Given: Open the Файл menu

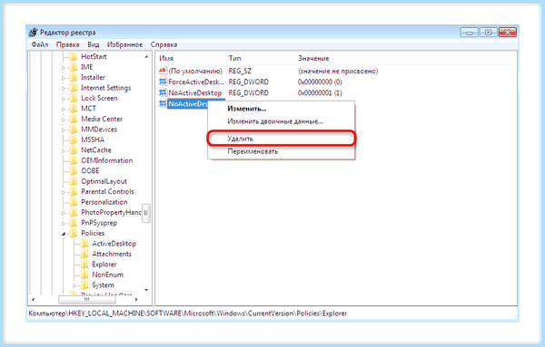Looking at the screenshot, I should [40, 44].
